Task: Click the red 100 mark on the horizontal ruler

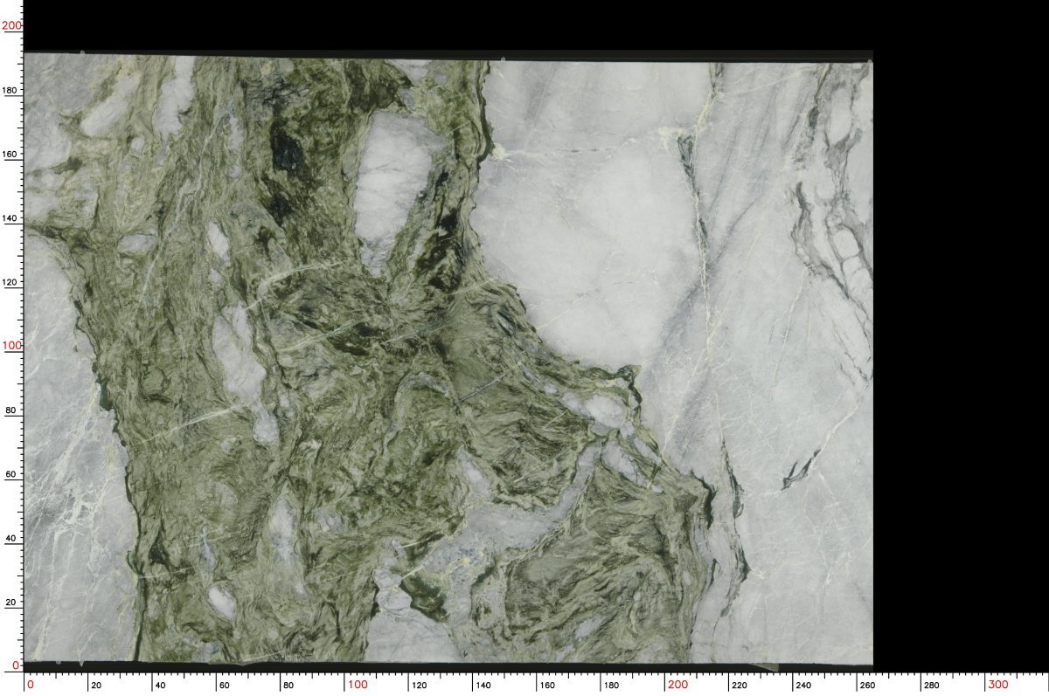Action: click(x=358, y=685)
